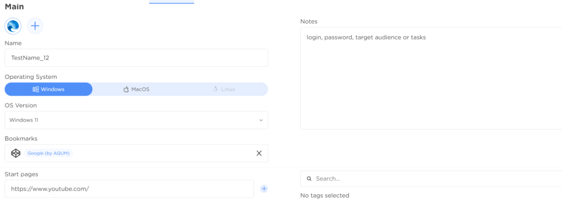Click the plus icon to add browser
Viewport: 562px width, 202px height.
[35, 26]
